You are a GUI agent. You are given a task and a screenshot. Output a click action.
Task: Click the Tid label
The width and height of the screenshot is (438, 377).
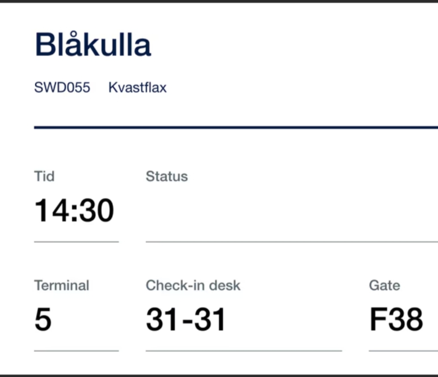44,176
